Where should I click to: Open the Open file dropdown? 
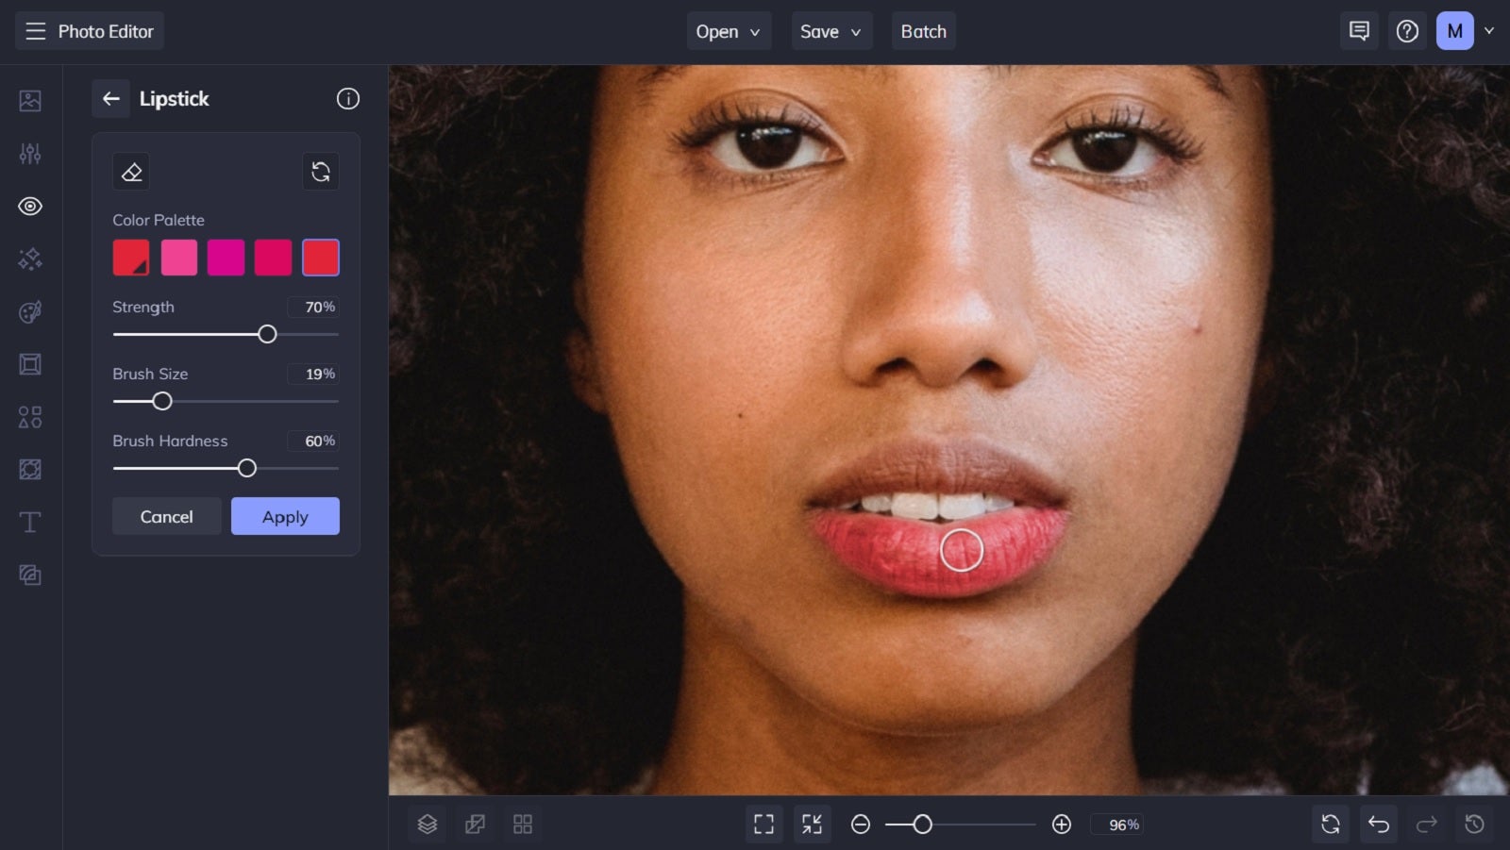pos(729,30)
